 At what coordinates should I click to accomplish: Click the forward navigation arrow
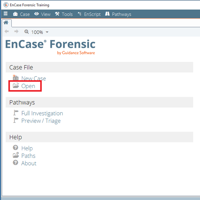tap(16, 32)
